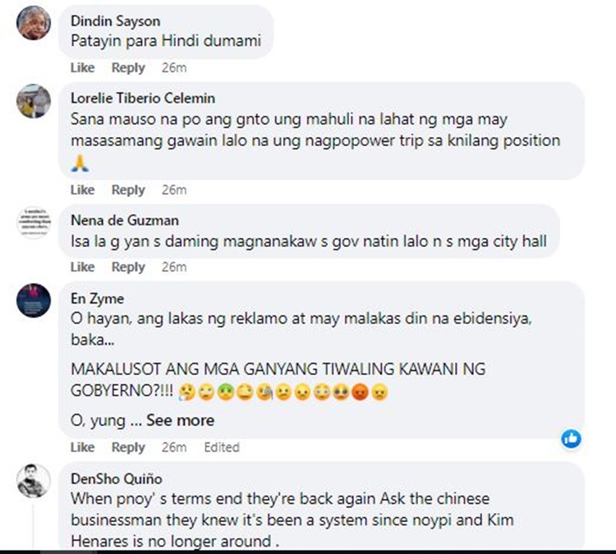This screenshot has width=616, height=554.
Task: Reply to Nena de Guzman's comment
Action: coord(128,267)
